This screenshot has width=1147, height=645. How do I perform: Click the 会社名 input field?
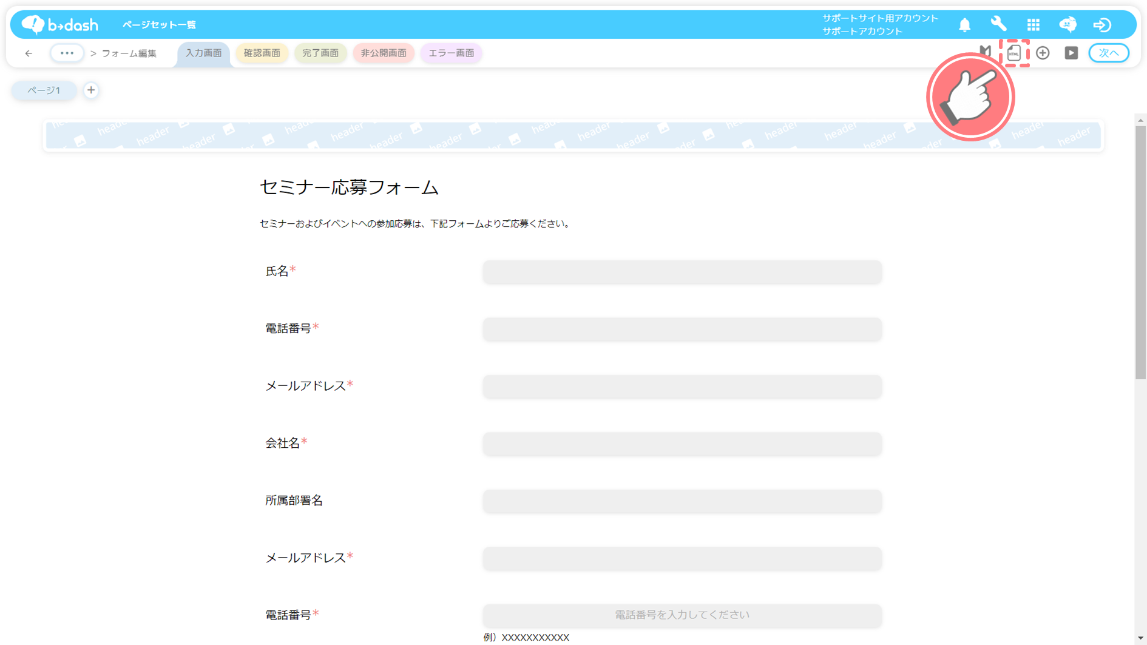coord(682,444)
